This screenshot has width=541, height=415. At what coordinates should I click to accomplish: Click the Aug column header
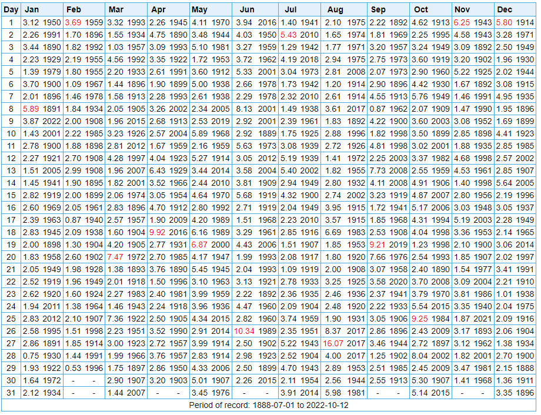335,9
